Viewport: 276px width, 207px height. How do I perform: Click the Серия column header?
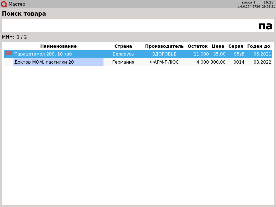[x=236, y=46]
